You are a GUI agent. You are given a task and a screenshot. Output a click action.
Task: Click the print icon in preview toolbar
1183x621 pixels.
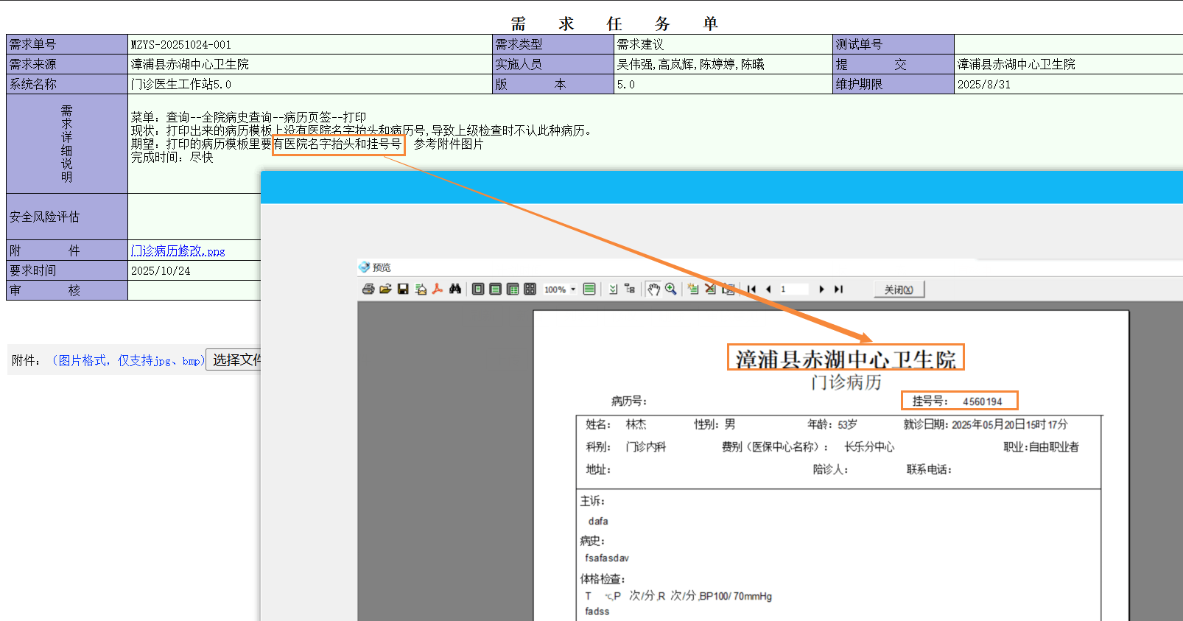click(x=368, y=290)
